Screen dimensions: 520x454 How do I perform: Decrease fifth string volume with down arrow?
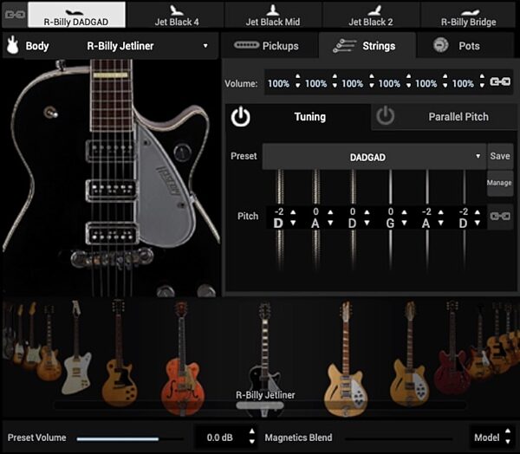click(445, 86)
